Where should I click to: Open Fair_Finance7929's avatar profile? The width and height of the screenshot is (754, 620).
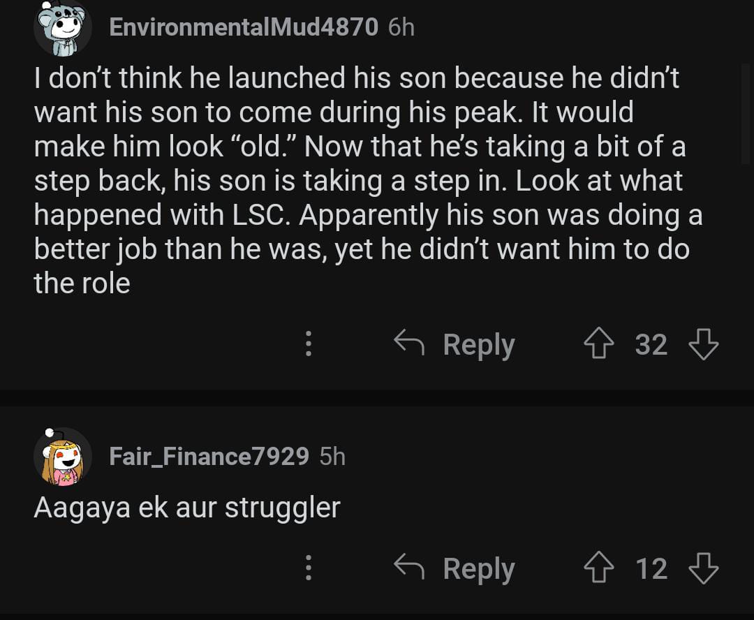(62, 457)
